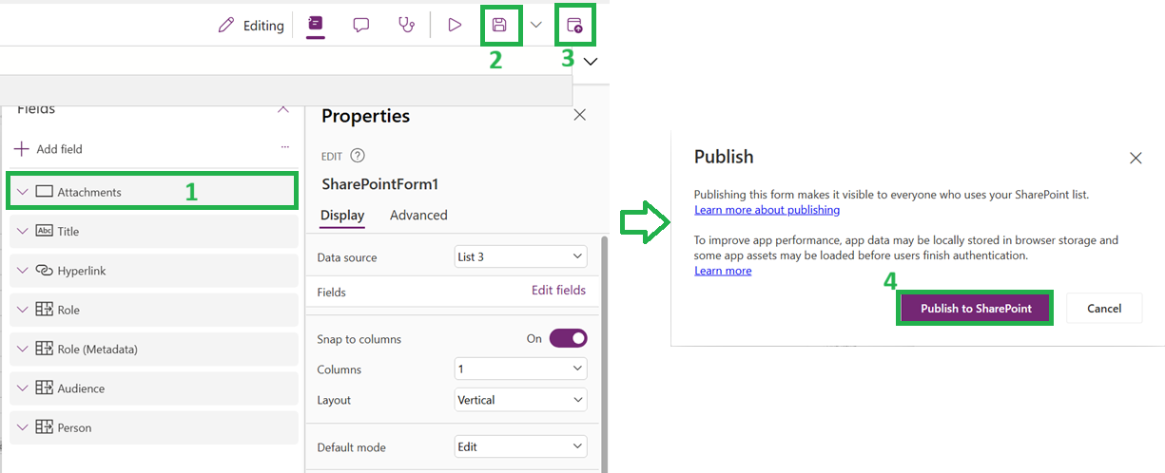This screenshot has height=473, width=1165.
Task: Click the Publish icon in toolbar
Action: pyautogui.click(x=574, y=26)
